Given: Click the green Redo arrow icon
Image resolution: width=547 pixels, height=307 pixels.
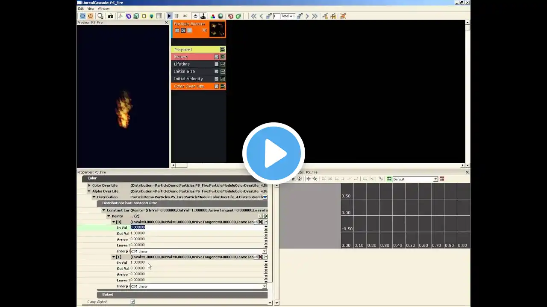Looking at the screenshot, I should coord(238,16).
